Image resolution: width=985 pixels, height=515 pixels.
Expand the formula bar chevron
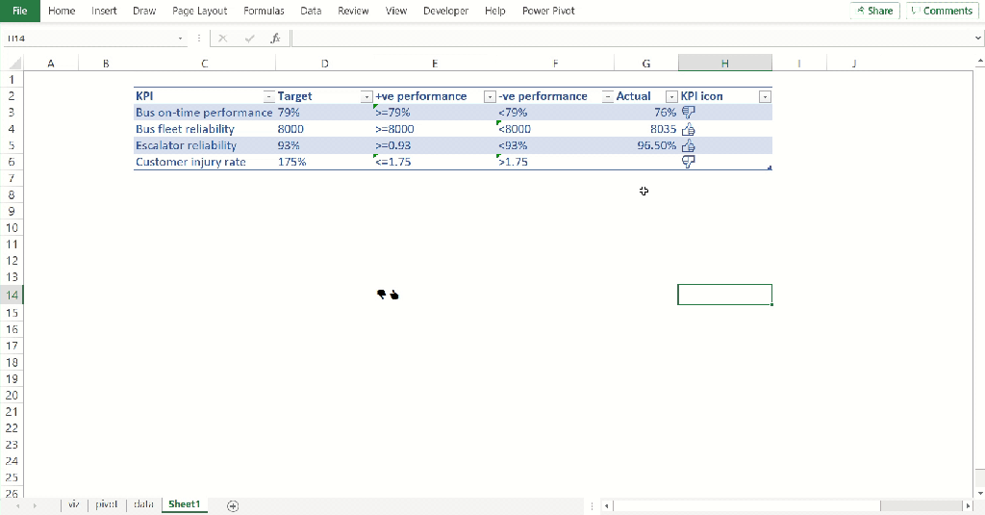coord(977,39)
